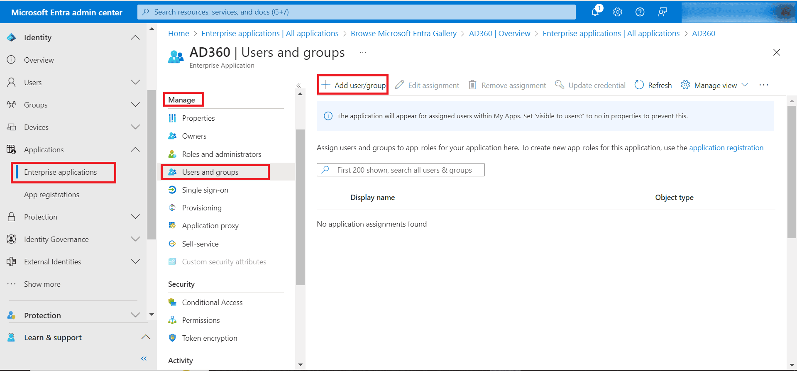Click the help question mark icon
This screenshot has width=797, height=371.
tap(640, 12)
